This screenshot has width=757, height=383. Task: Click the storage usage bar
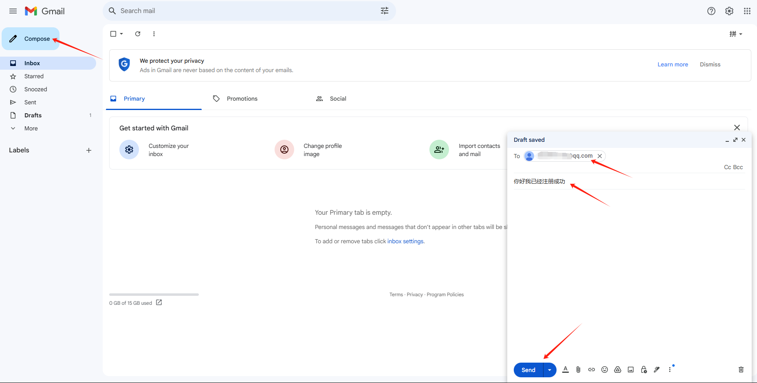point(154,294)
